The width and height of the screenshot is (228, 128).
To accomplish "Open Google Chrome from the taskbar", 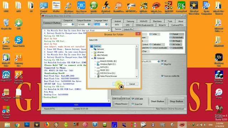I will coord(17,125).
